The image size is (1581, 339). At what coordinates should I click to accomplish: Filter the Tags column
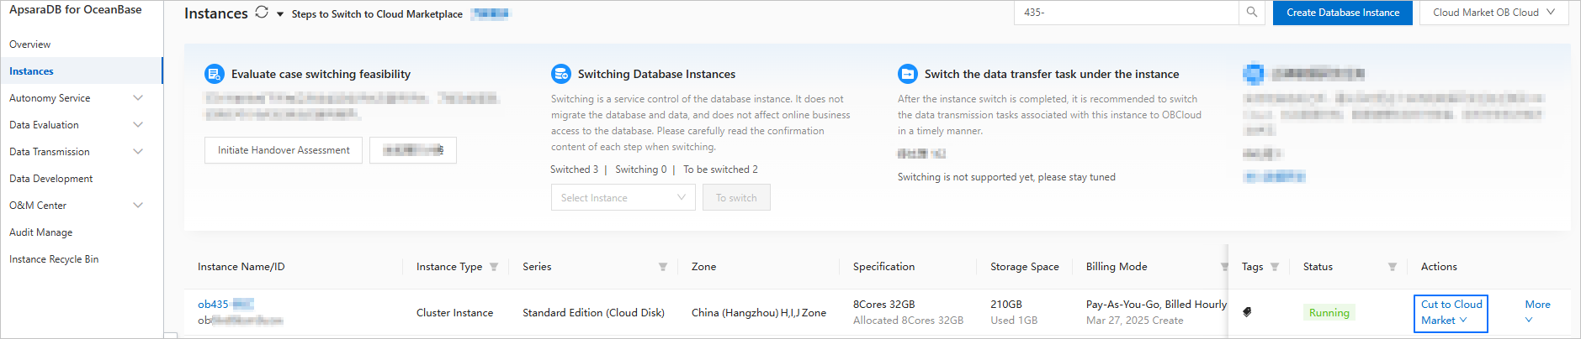tap(1275, 267)
